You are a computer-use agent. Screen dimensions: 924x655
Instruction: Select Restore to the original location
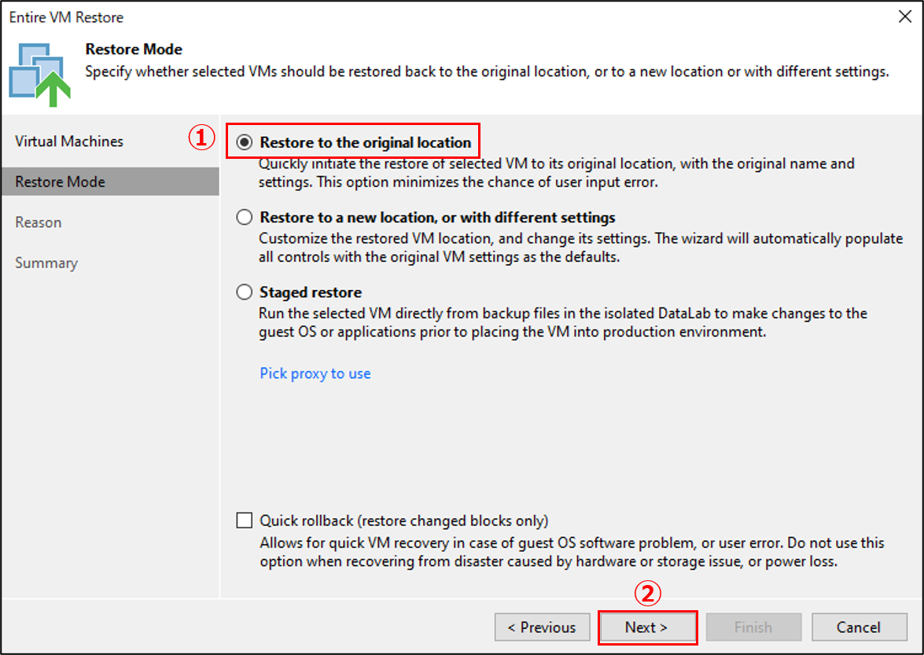245,143
